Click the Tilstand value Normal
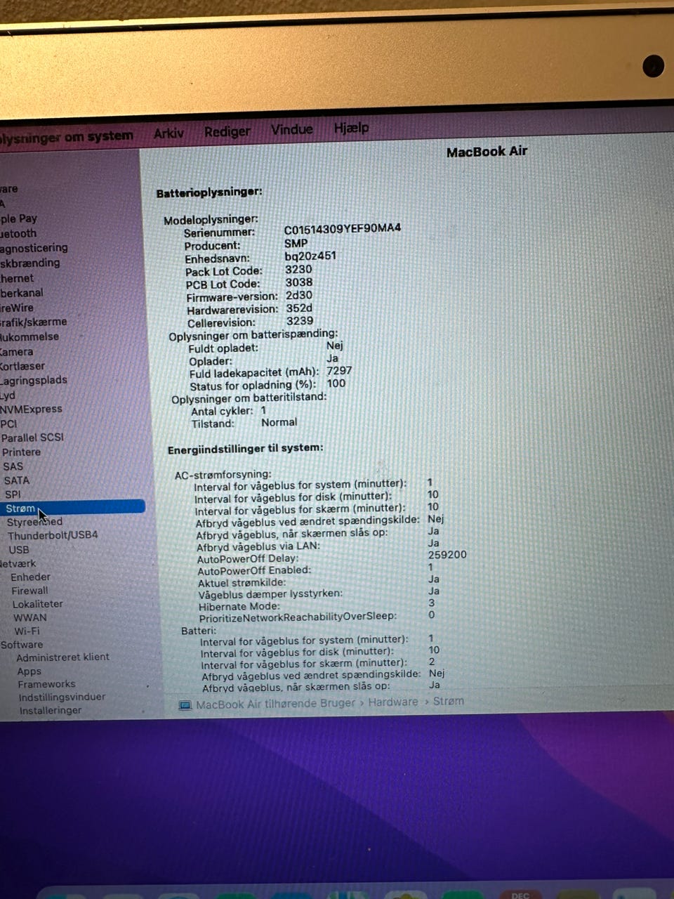 click(279, 422)
